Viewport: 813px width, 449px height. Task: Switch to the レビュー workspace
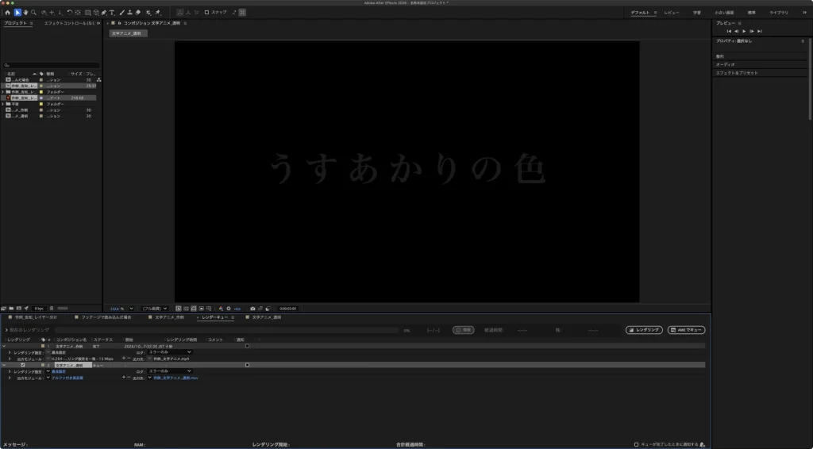coord(672,13)
